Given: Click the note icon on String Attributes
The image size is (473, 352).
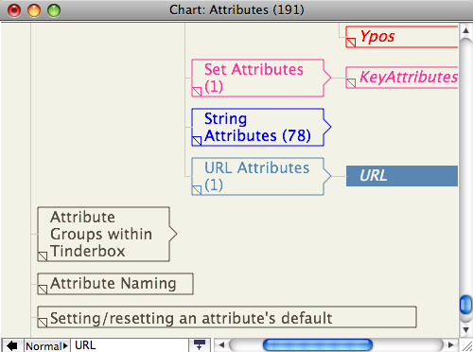Looking at the screenshot, I should click(x=197, y=141).
